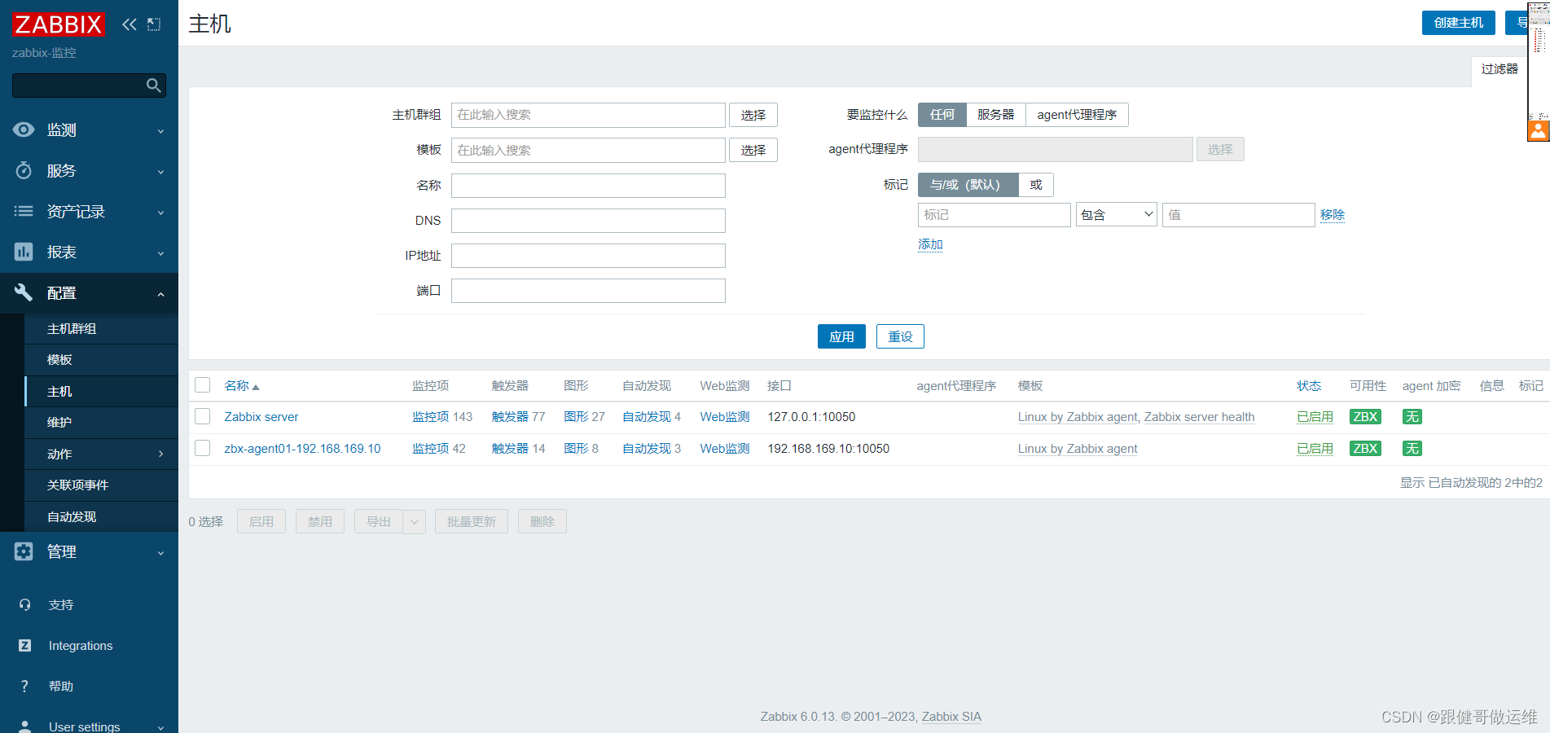Expand the 资产记录 menu section

(160, 213)
